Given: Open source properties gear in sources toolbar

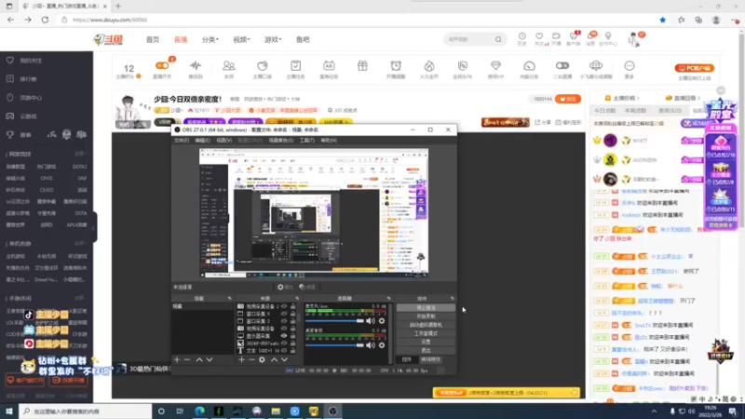Looking at the screenshot, I should [x=263, y=360].
